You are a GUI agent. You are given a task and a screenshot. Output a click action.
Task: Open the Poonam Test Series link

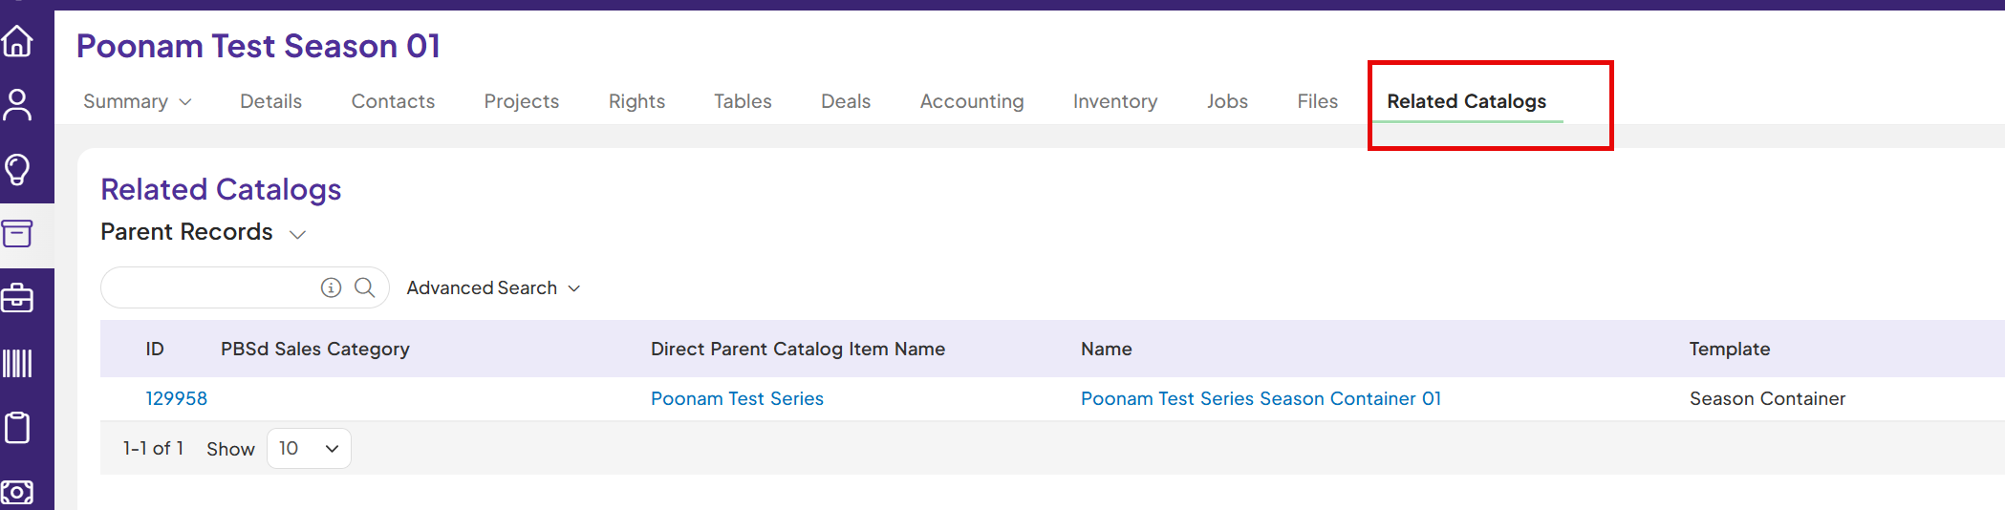(x=737, y=398)
